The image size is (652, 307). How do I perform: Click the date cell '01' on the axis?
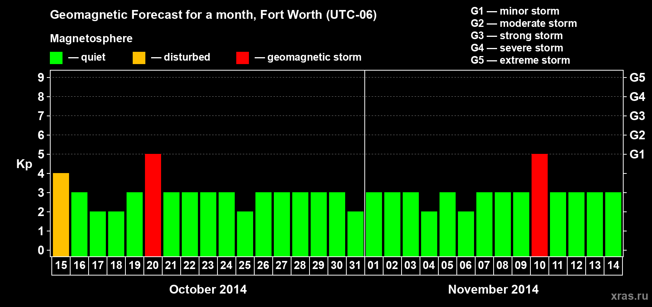point(374,266)
